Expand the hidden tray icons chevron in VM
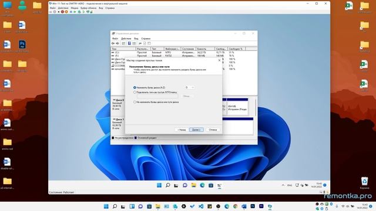This screenshot has height=211, width=376. pyautogui.click(x=283, y=185)
